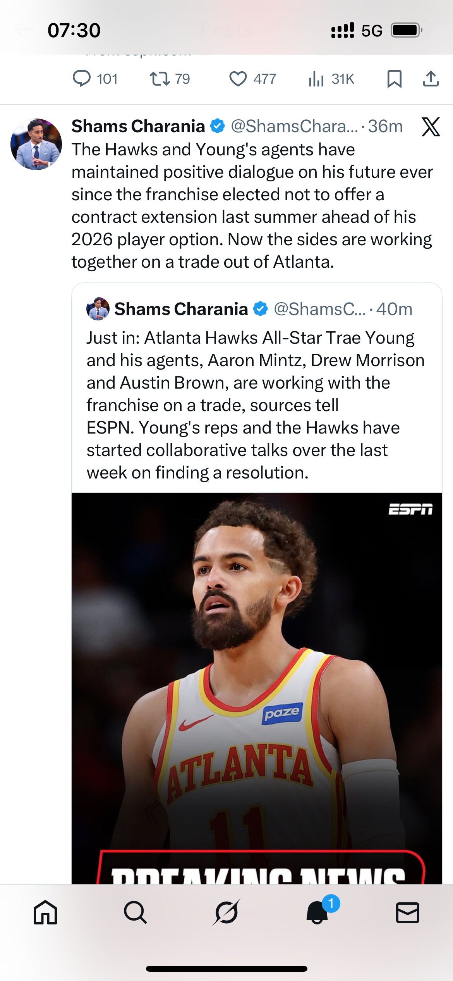View analytics showing 31K views

pyautogui.click(x=316, y=79)
